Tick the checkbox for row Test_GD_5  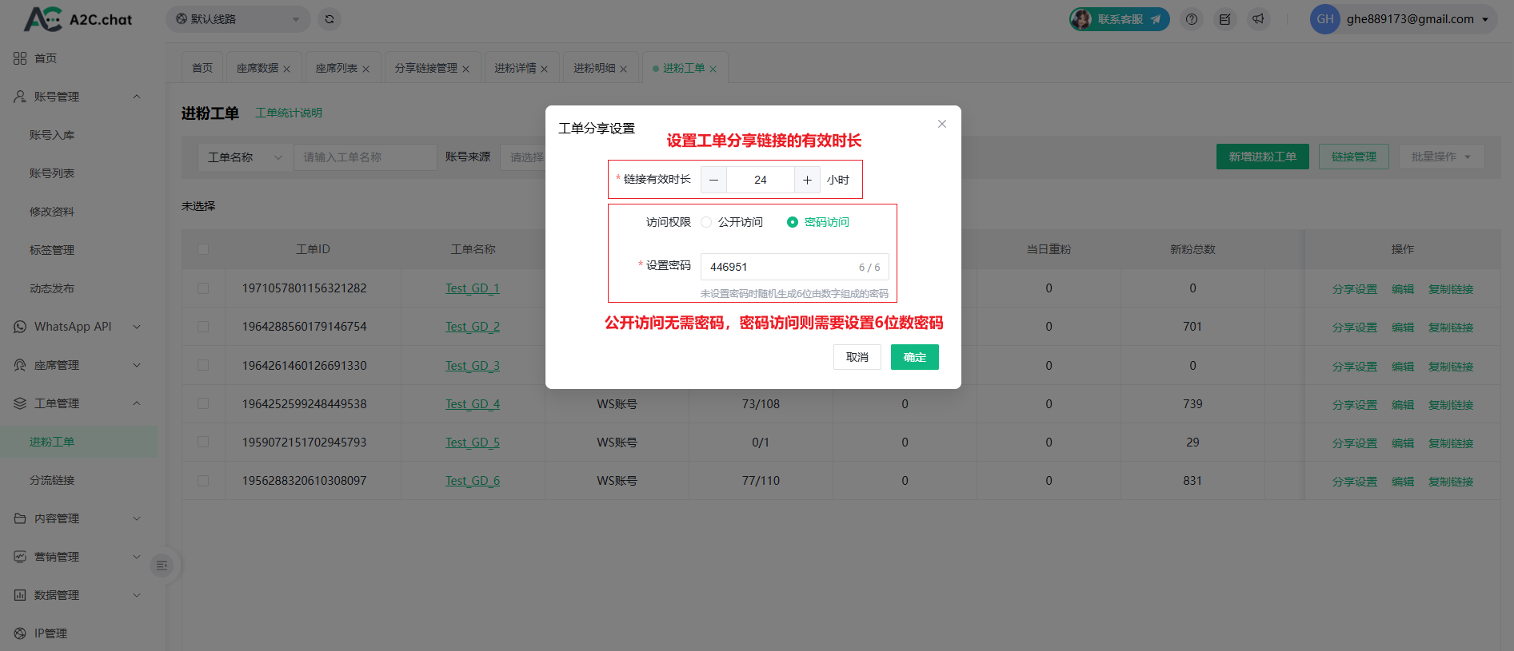pyautogui.click(x=203, y=443)
